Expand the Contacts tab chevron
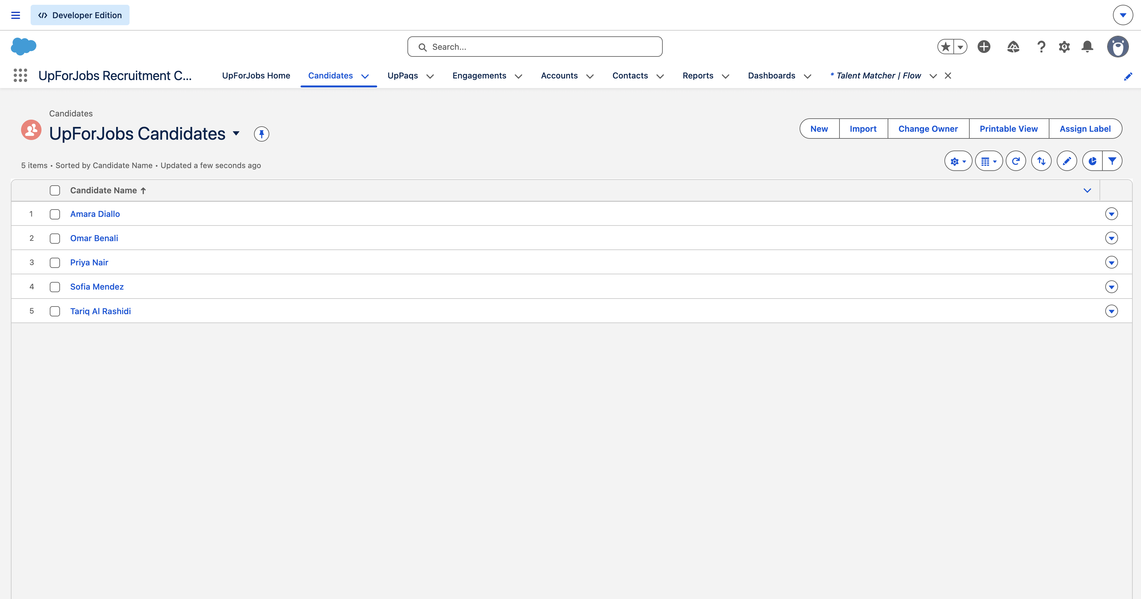Viewport: 1141px width, 599px height. 660,76
